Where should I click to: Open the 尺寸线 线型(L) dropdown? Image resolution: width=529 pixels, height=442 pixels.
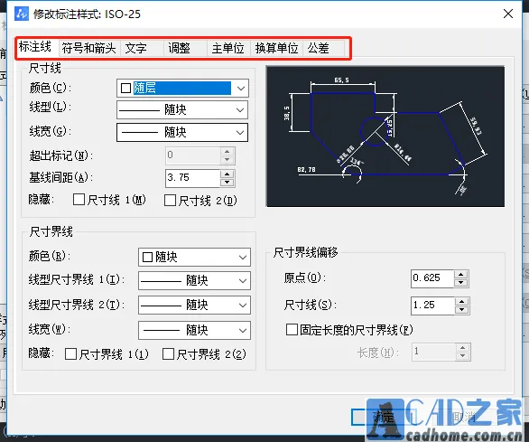(x=182, y=109)
